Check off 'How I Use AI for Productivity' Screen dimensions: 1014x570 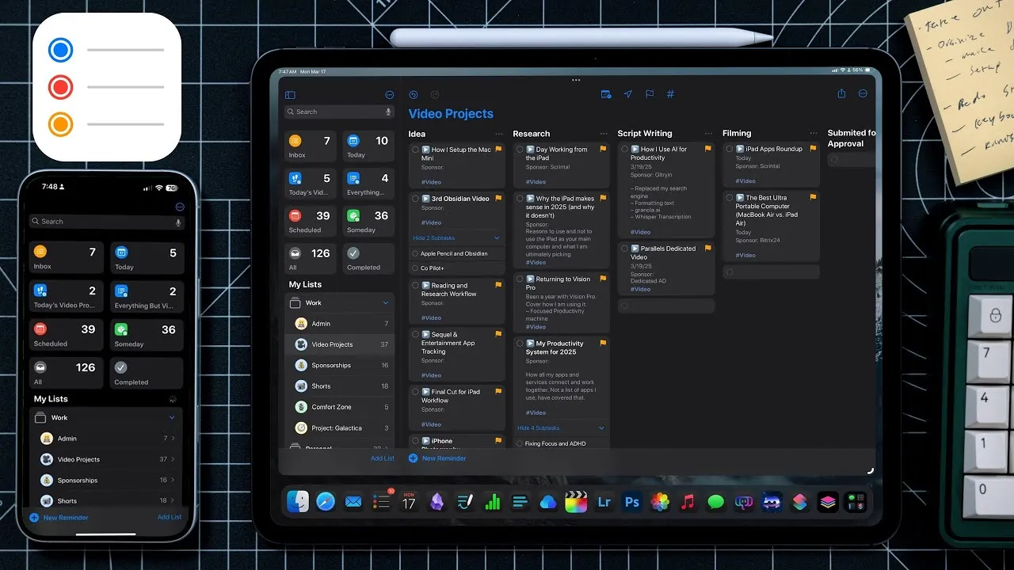pos(624,149)
